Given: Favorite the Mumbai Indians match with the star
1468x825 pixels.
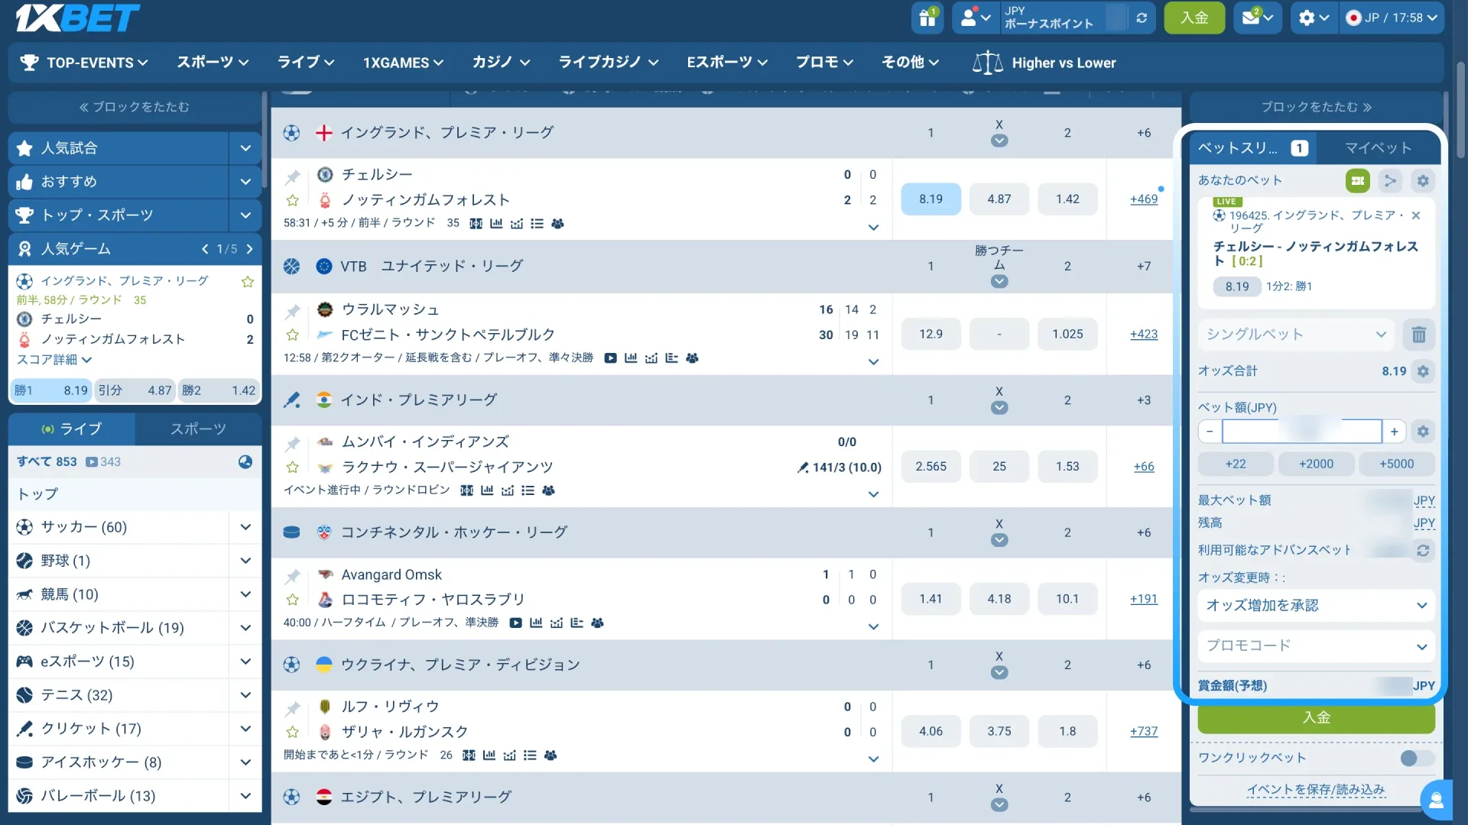Looking at the screenshot, I should coord(292,467).
